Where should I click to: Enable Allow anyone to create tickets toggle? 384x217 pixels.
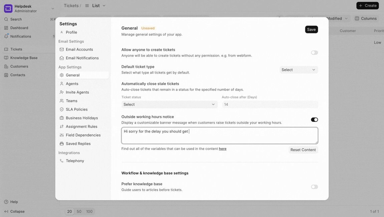pos(314,52)
